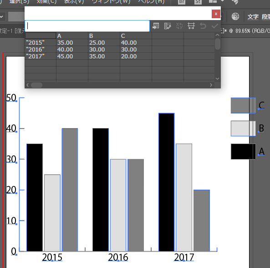Click the Switch x/y icon
The height and width of the screenshot is (268, 270).
pos(179,26)
